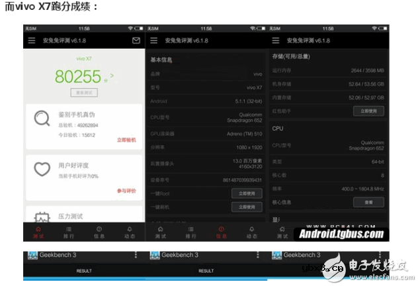
Task: Switch to 排行 tab on score screen
Action: tap(69, 232)
